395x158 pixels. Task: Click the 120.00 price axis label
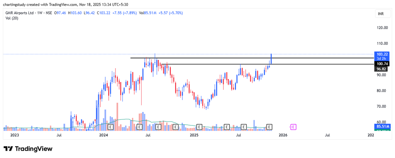pos(382,28)
